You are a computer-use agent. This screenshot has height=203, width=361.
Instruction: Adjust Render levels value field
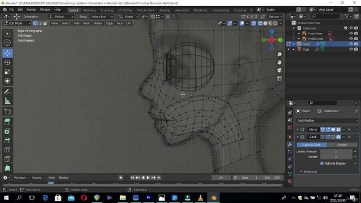click(336, 157)
